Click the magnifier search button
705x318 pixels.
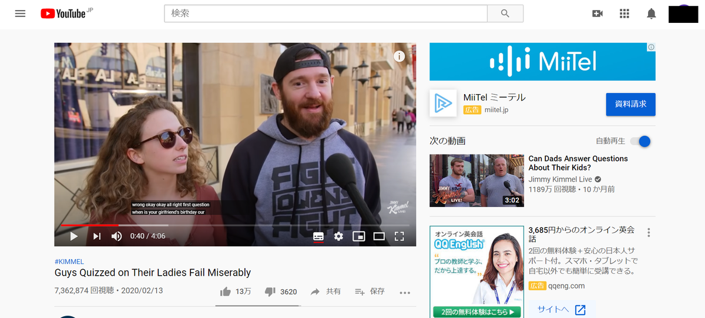point(505,14)
